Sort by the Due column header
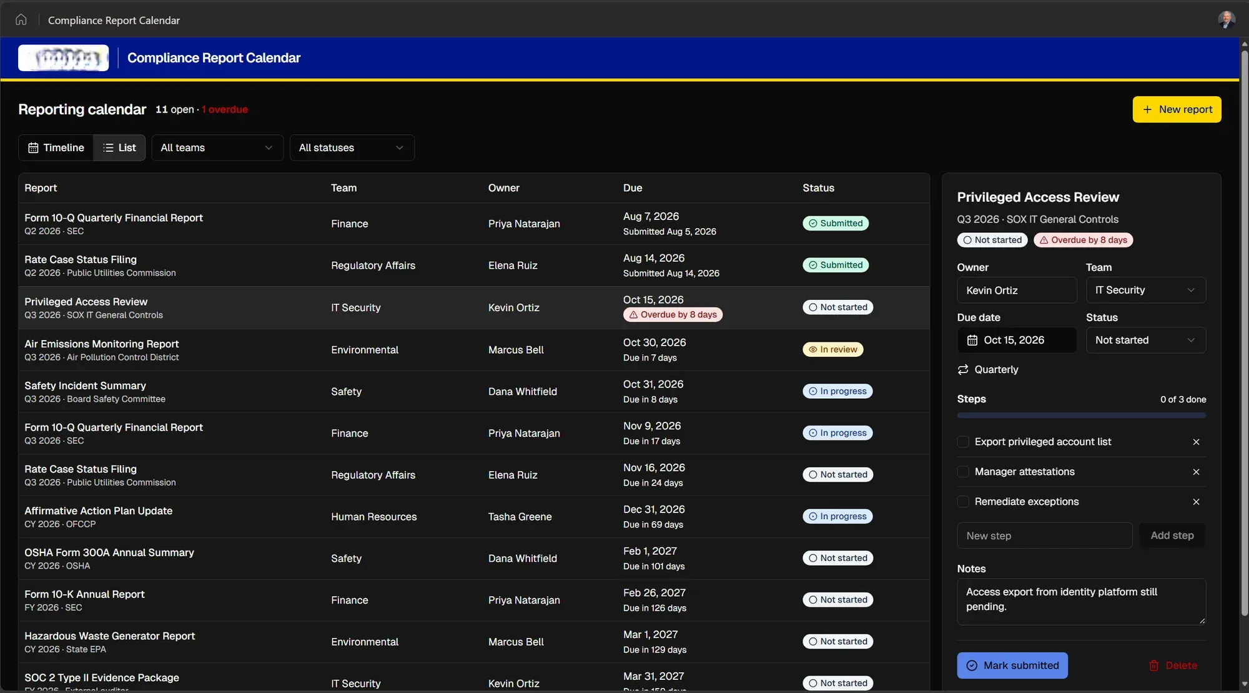The height and width of the screenshot is (693, 1249). click(x=632, y=188)
